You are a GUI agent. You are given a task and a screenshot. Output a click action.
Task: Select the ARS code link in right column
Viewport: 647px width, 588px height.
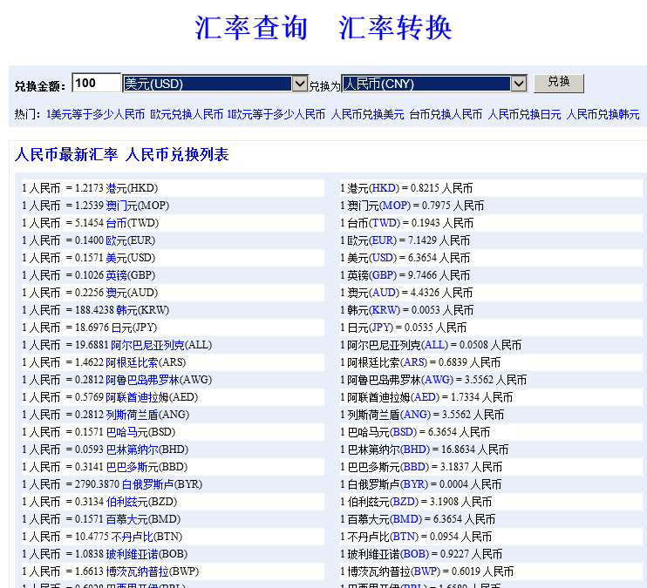coord(414,362)
